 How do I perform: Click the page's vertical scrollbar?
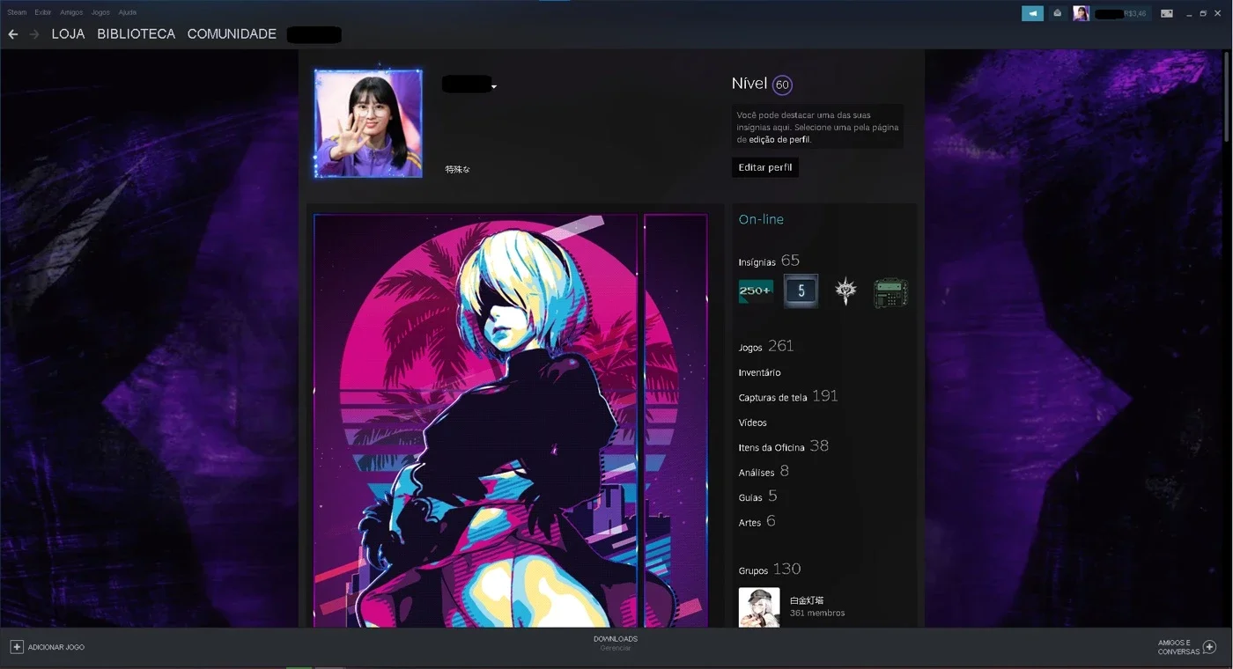[x=1227, y=97]
